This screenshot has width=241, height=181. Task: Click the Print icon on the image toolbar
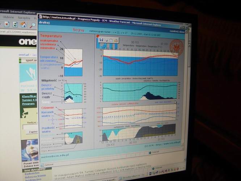point(106,40)
